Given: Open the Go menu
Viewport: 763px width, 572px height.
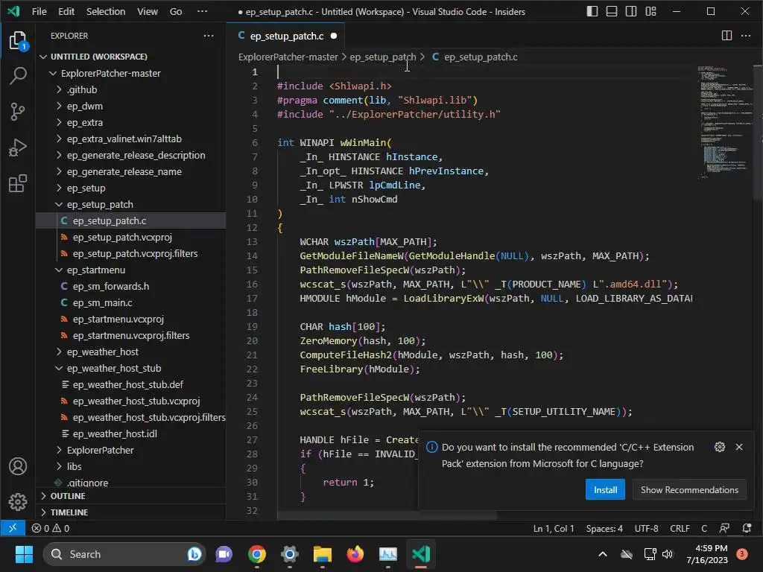Looking at the screenshot, I should pyautogui.click(x=176, y=11).
